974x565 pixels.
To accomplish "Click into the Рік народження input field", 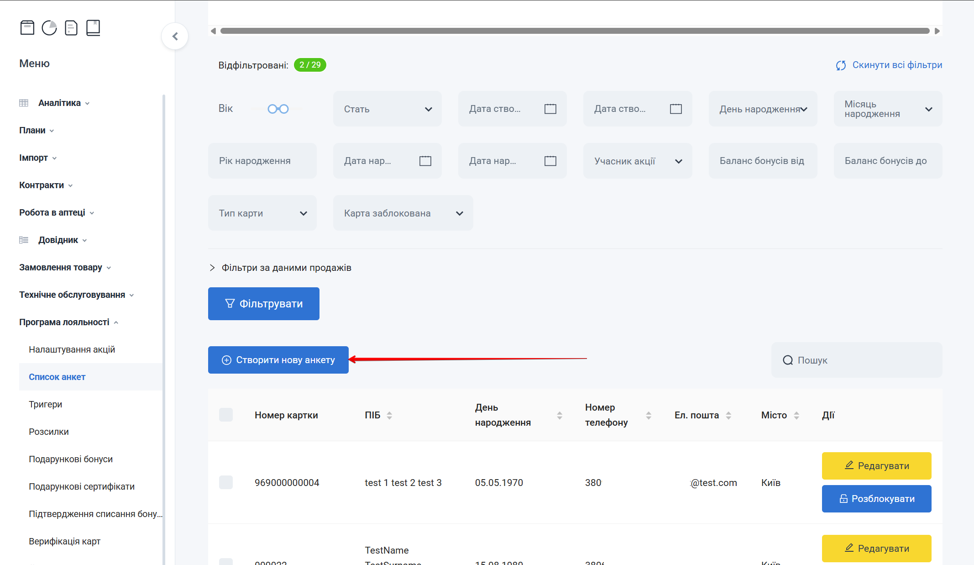I will point(262,161).
